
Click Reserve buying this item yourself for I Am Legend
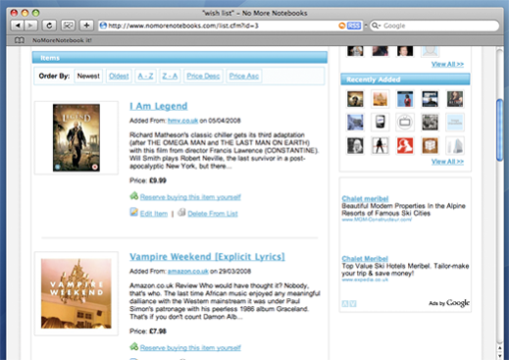pyautogui.click(x=190, y=197)
